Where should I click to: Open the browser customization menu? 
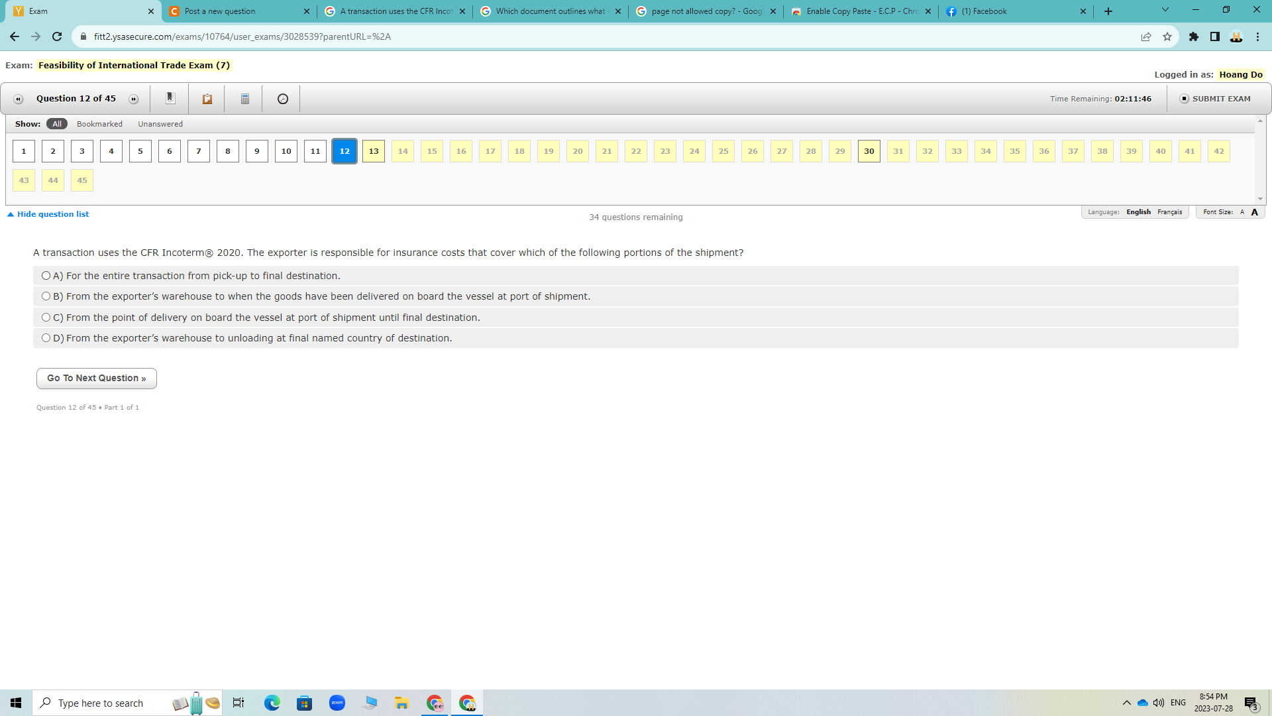[x=1257, y=36]
